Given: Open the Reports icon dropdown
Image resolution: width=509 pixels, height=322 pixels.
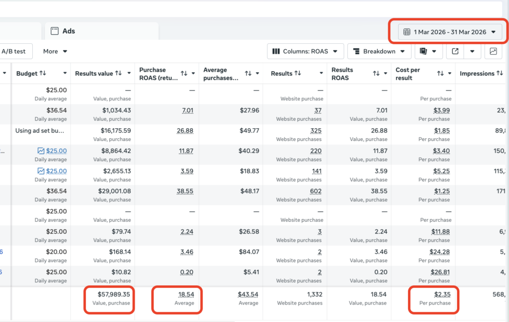Looking at the screenshot, I should (x=429, y=51).
